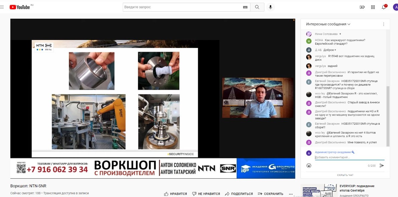Expand the Интересные сообщения chat dropdown
The height and width of the screenshot is (197, 398).
click(328, 24)
